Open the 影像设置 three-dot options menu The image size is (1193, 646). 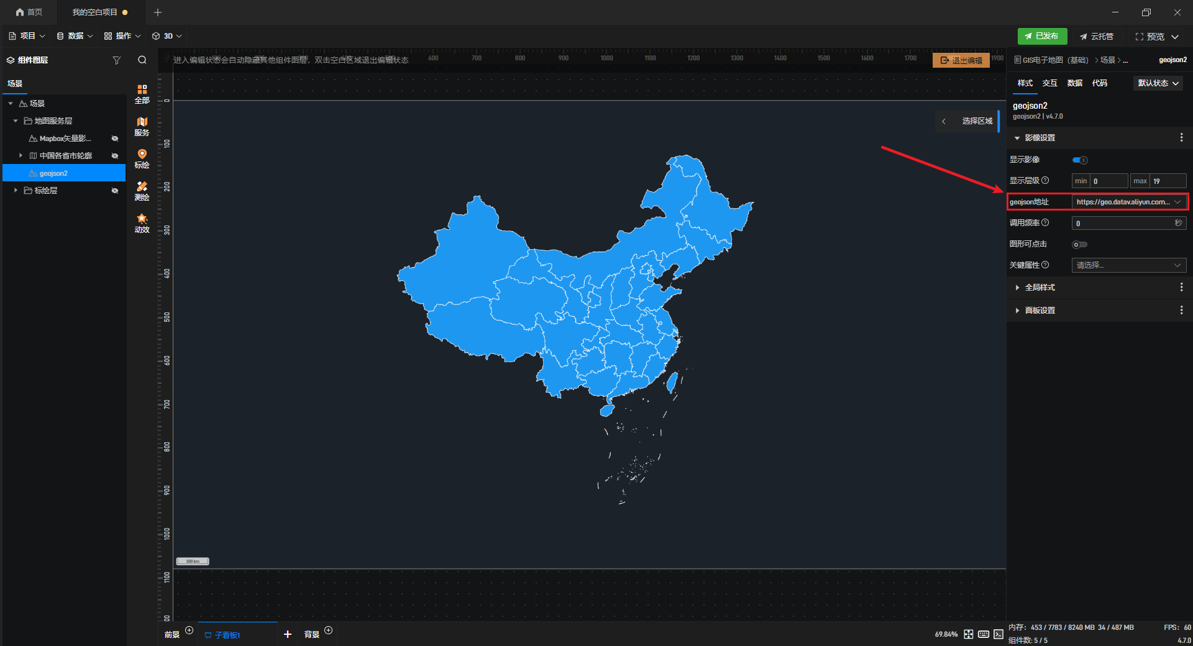[x=1181, y=138]
